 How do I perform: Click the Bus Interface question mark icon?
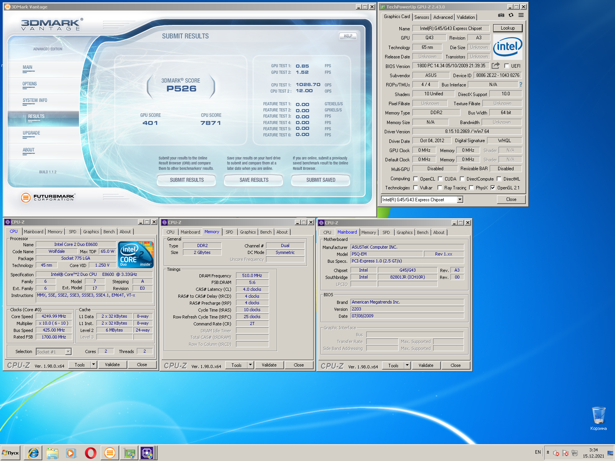[521, 85]
